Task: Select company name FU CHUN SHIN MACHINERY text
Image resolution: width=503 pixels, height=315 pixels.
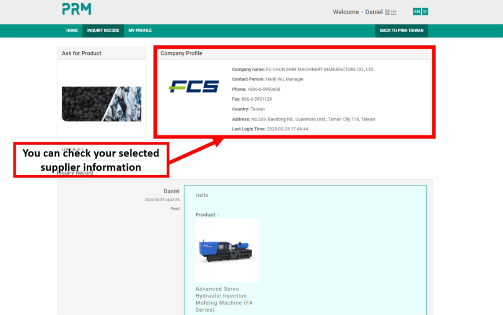Action: tap(320, 70)
